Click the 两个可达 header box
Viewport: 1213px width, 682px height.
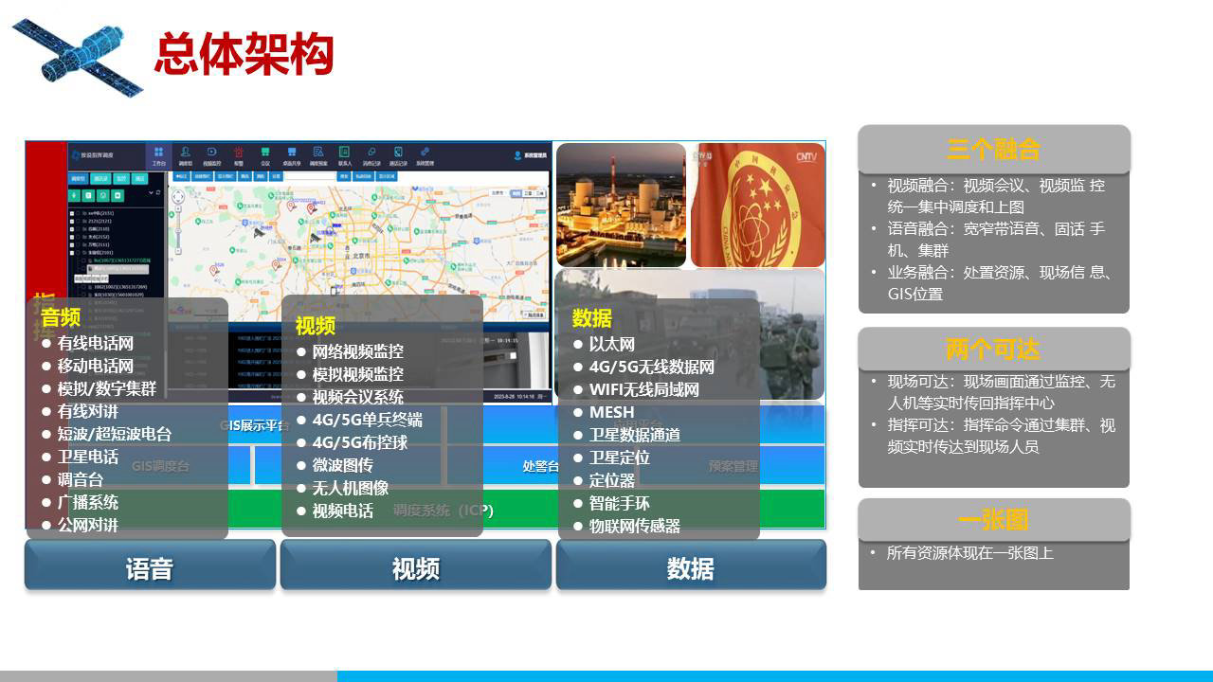pyautogui.click(x=994, y=350)
